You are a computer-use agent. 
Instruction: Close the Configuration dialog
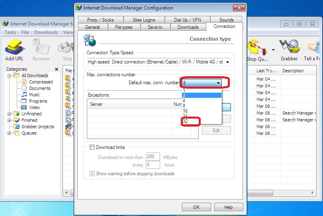239,8
